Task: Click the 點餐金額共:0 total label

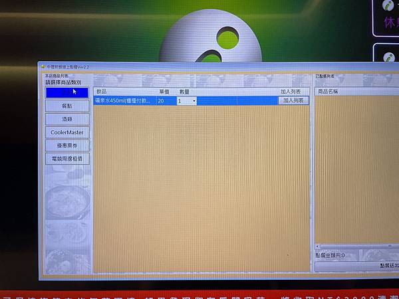Action: click(x=330, y=255)
